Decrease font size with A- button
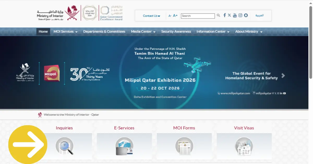This screenshot has width=313, height=164. point(170,16)
